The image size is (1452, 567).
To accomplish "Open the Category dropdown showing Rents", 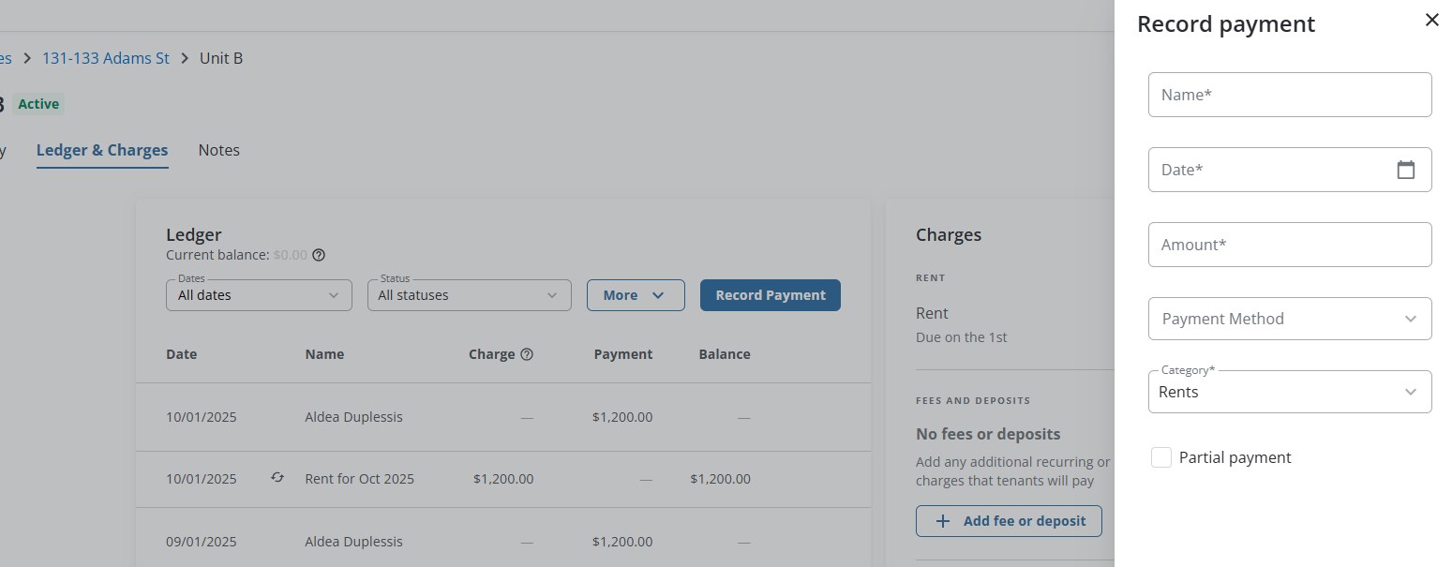I will [x=1289, y=392].
